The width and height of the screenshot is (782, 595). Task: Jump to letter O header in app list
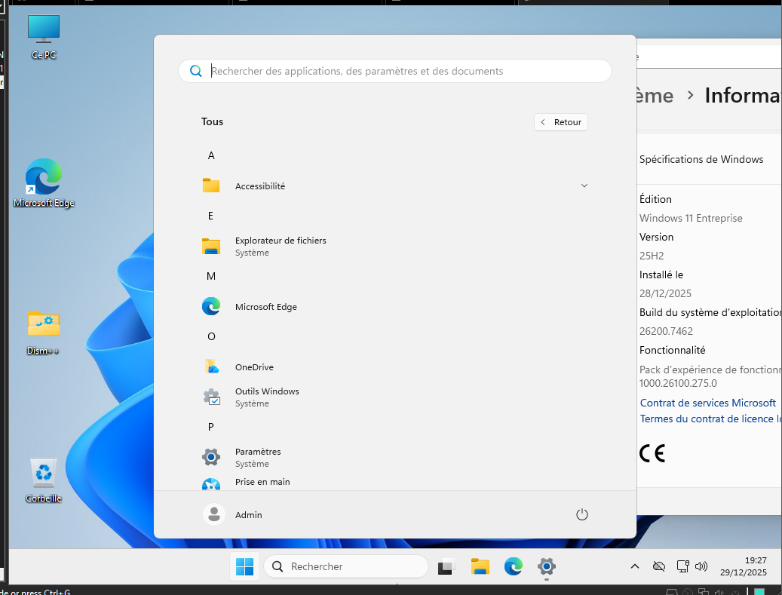[x=211, y=336]
